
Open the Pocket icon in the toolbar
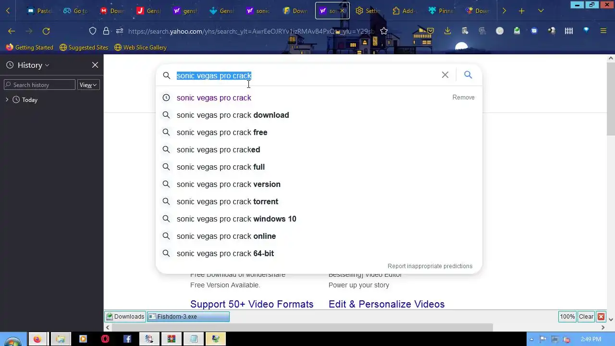430,31
